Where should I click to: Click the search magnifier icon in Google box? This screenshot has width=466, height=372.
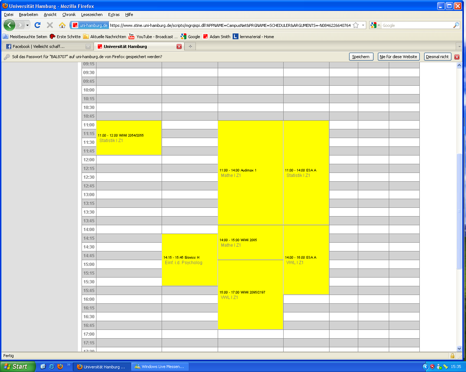[456, 25]
